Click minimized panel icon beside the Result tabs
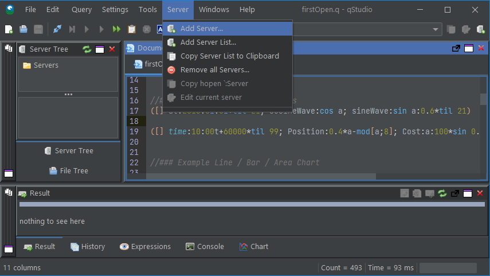Image resolution: width=490 pixels, height=276 pixels. point(9,249)
